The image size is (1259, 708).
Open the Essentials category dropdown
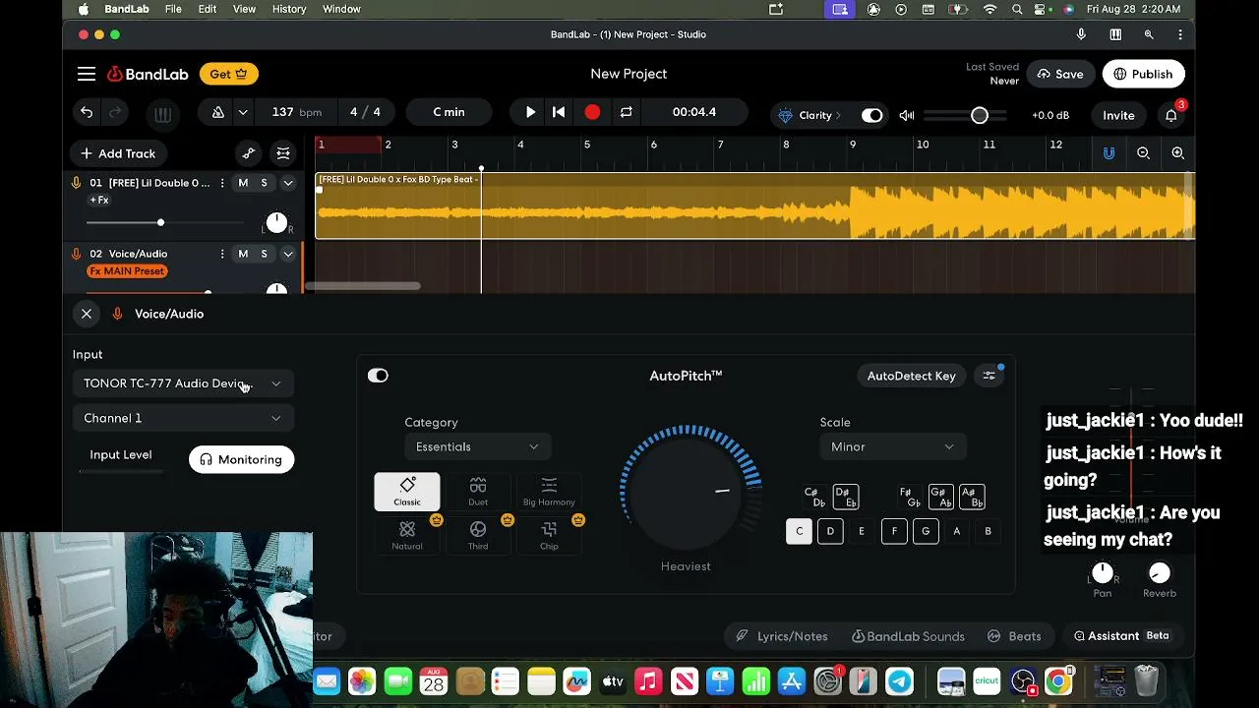477,446
